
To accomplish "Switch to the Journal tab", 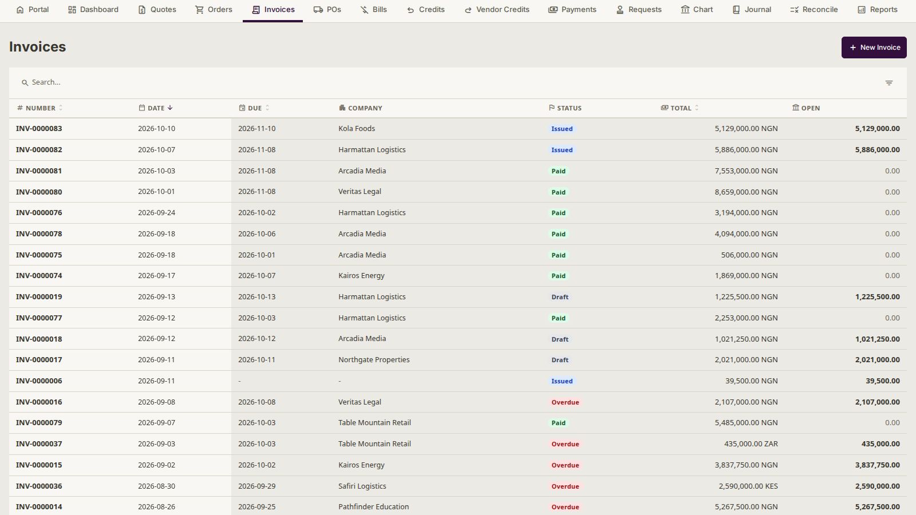I will (x=752, y=10).
